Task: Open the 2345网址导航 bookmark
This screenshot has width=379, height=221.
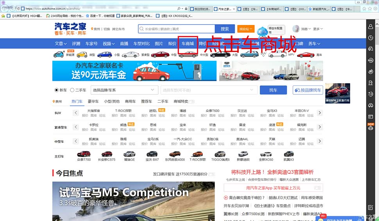Action: click(64, 16)
